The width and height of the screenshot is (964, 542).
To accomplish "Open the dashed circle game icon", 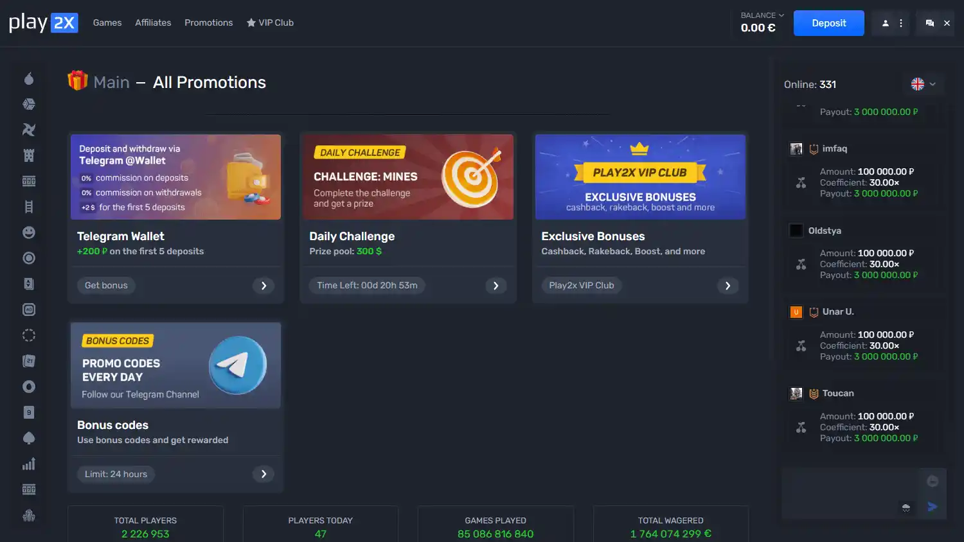I will pos(29,335).
